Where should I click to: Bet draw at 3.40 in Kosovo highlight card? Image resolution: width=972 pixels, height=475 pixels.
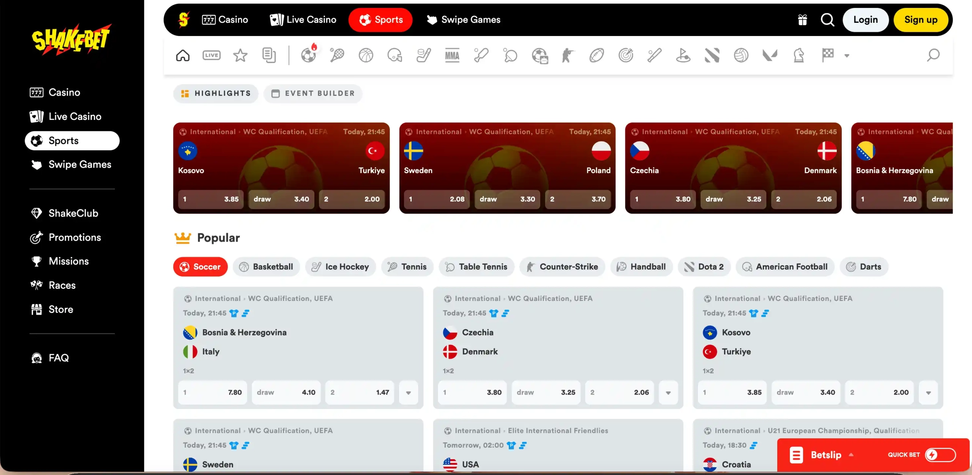click(281, 199)
